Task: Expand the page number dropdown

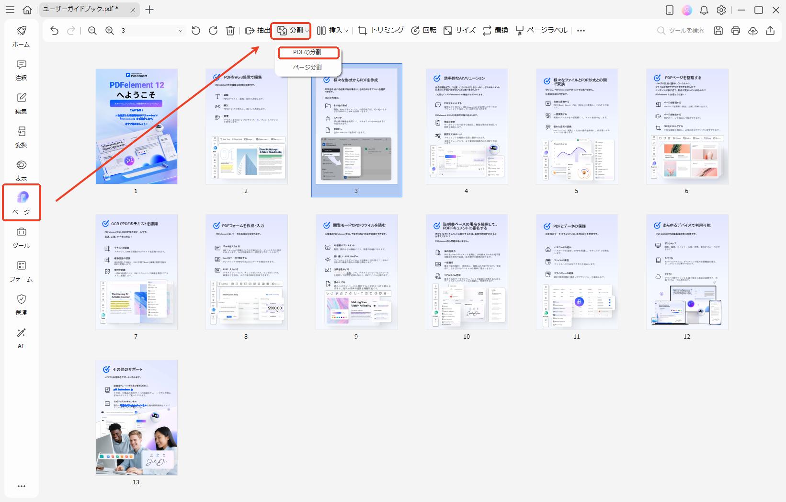Action: point(180,31)
